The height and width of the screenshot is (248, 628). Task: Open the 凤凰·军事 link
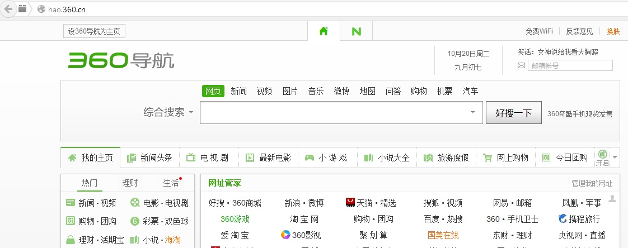[x=582, y=203]
